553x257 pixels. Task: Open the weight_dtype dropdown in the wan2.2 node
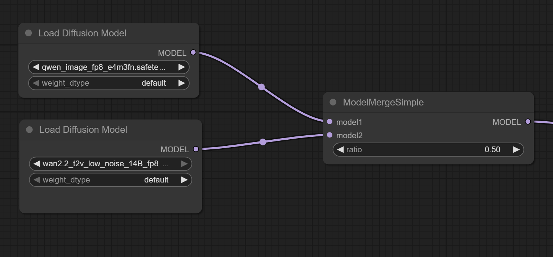110,180
